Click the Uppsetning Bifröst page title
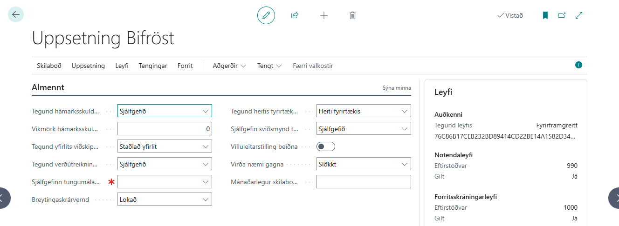 [x=103, y=38]
